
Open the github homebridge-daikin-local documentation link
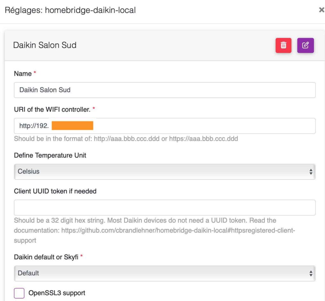(178, 230)
